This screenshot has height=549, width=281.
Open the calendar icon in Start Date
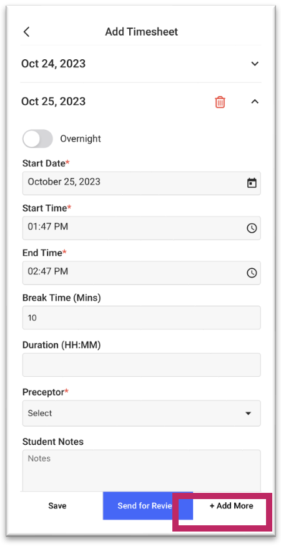(x=252, y=183)
